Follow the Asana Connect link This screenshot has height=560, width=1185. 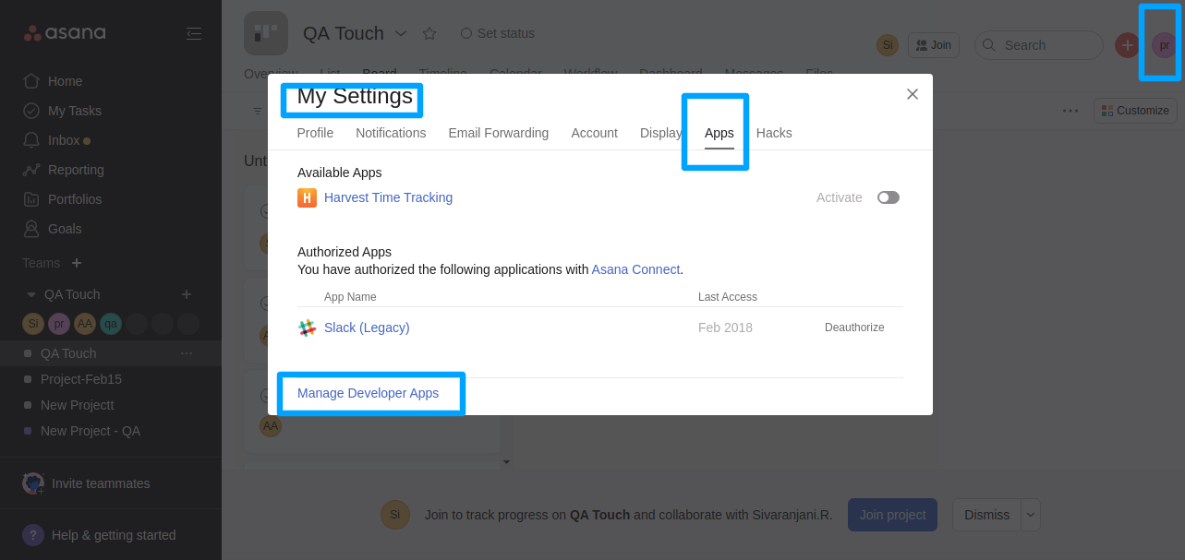pyautogui.click(x=635, y=269)
